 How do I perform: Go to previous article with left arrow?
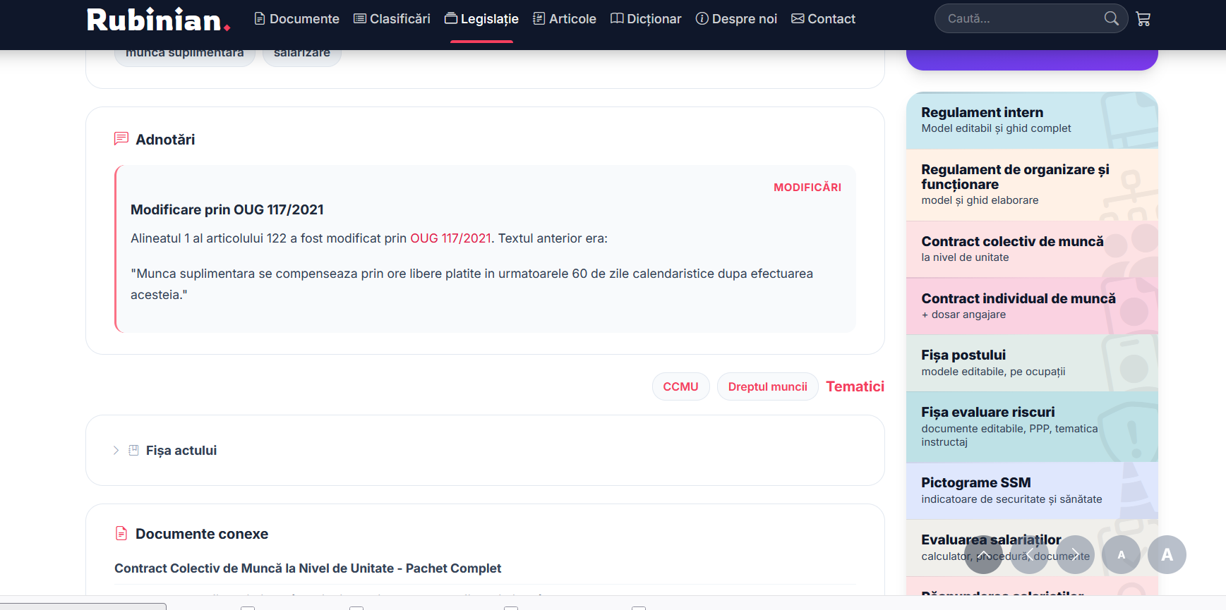pos(1029,554)
